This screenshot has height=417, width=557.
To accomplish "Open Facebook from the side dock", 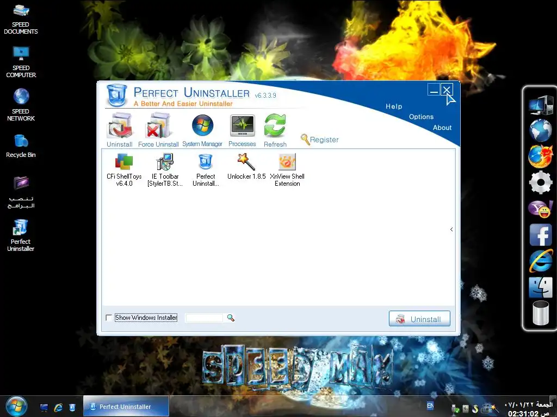I will (x=540, y=235).
